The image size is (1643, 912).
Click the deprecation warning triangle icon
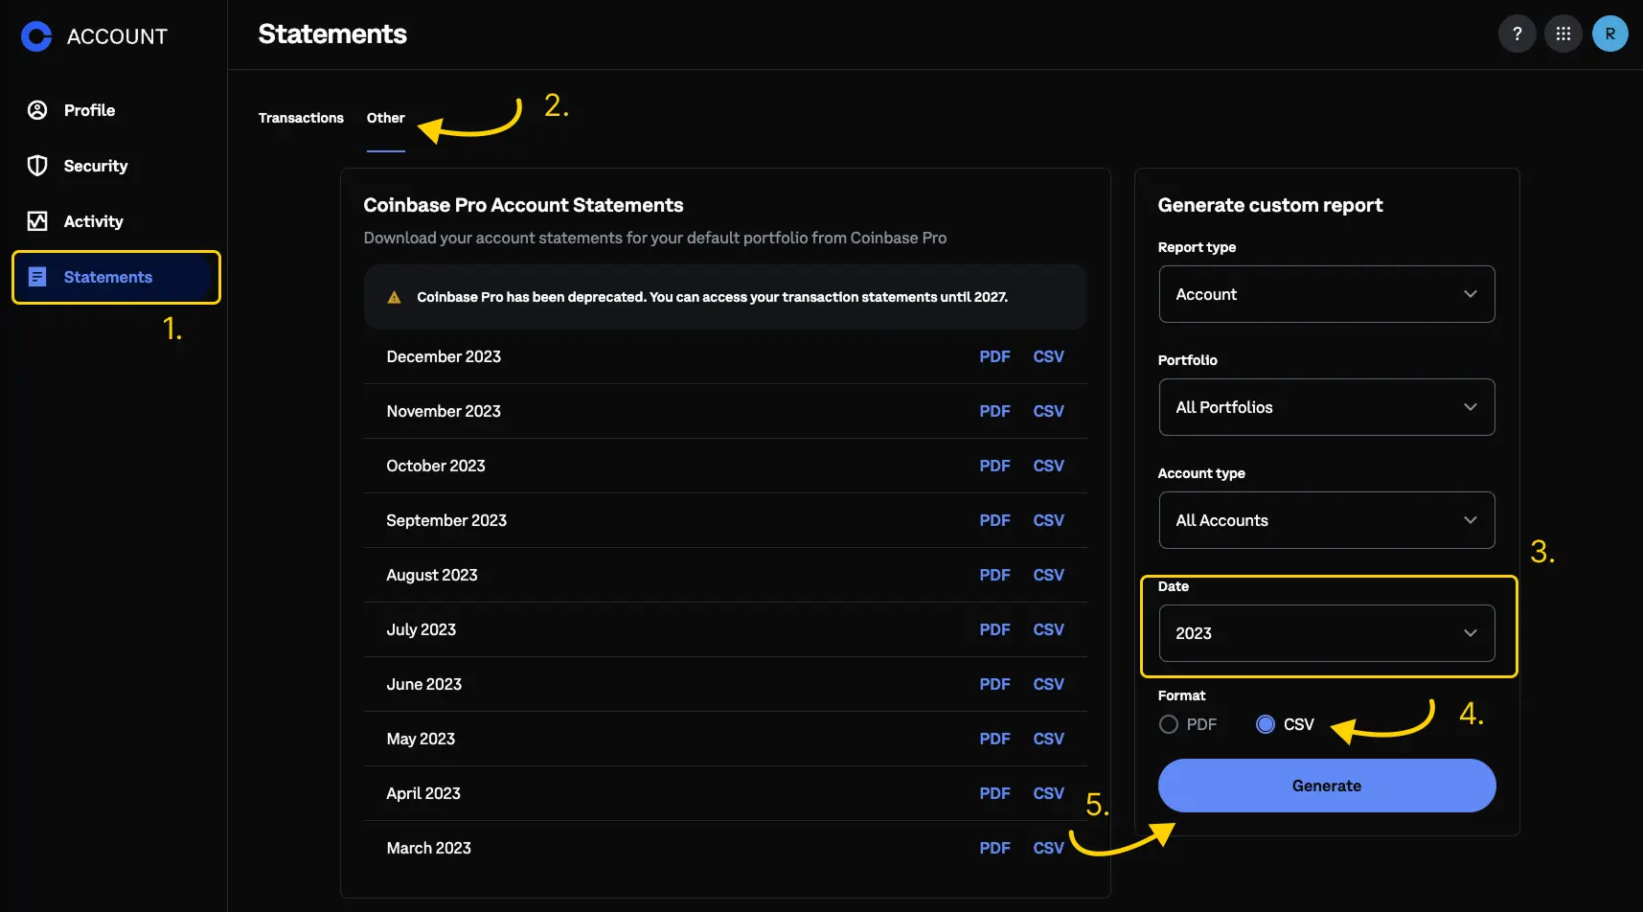coord(394,297)
